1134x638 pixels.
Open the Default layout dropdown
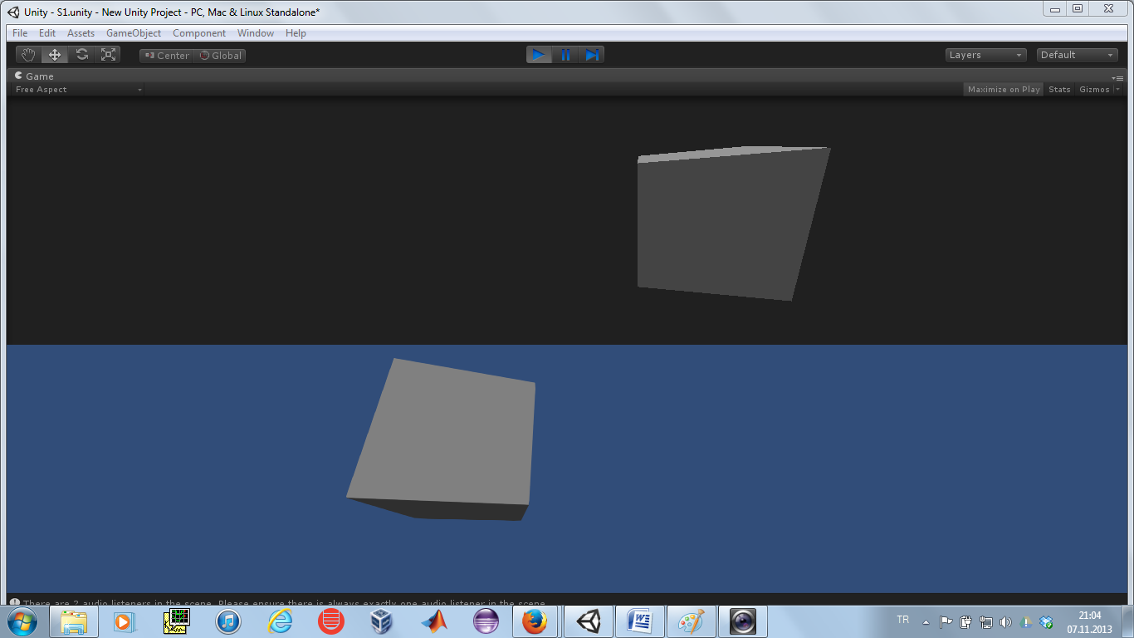pos(1077,55)
